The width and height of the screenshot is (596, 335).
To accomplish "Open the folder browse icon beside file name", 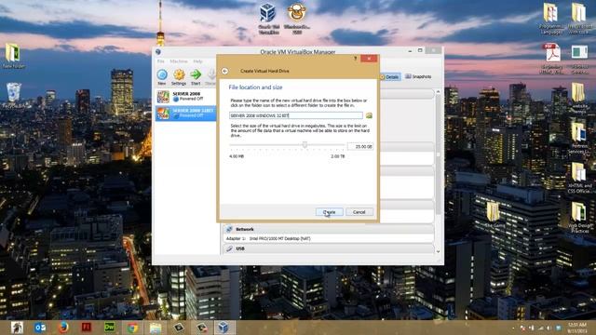I will [369, 115].
